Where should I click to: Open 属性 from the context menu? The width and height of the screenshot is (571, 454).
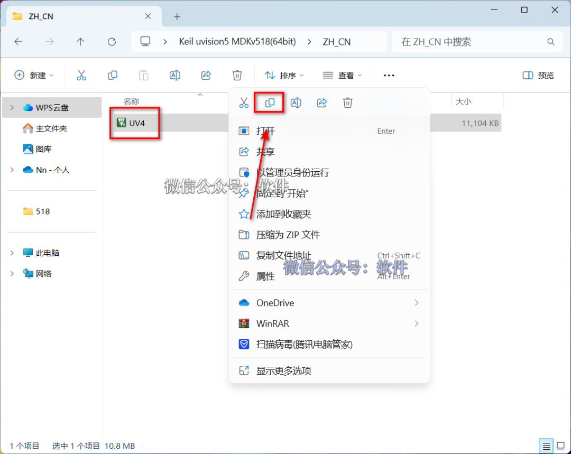pos(329,276)
